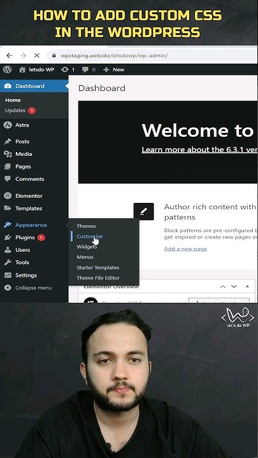Screen dimensions: 258x458
Task: Click the WordPress logo icon in admin bar
Action: (x=7, y=69)
